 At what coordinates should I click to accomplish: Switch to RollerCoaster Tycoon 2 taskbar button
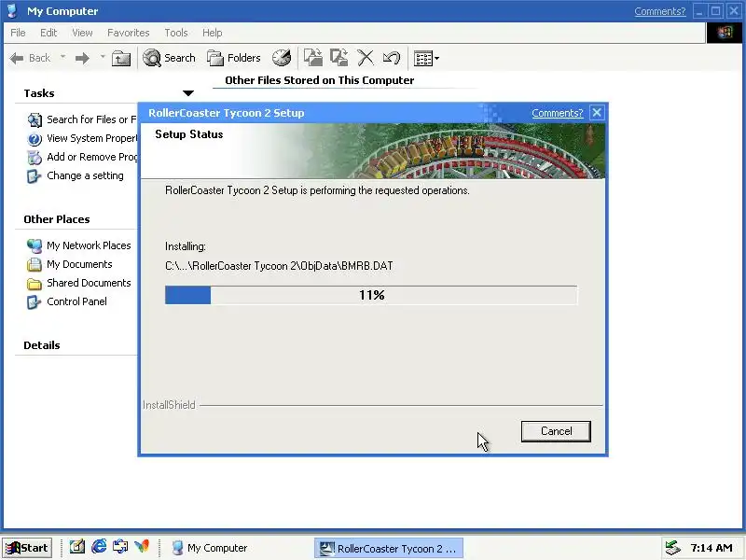pos(389,549)
